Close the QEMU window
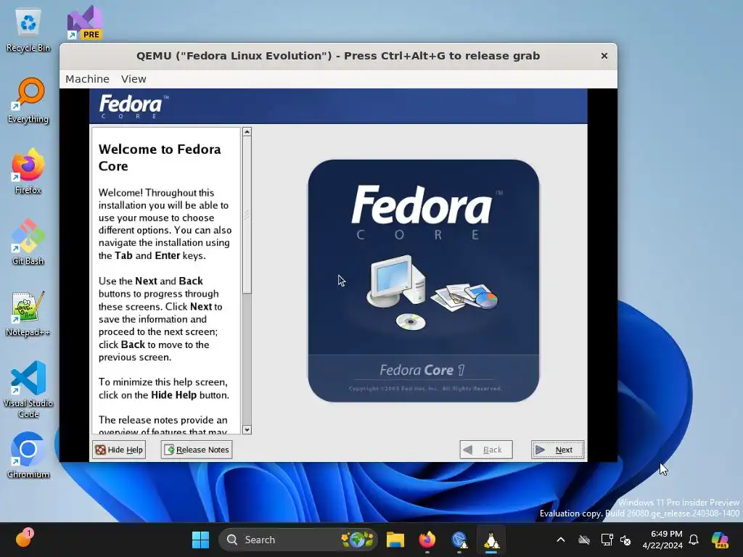743x557 pixels. pos(604,56)
